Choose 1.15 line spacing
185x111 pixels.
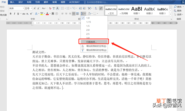[94, 22]
